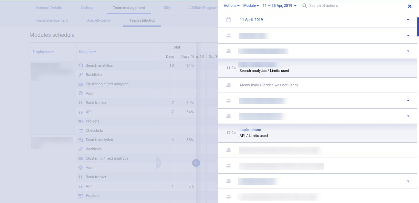Click the Rank tracker arrows icon

click(81, 103)
